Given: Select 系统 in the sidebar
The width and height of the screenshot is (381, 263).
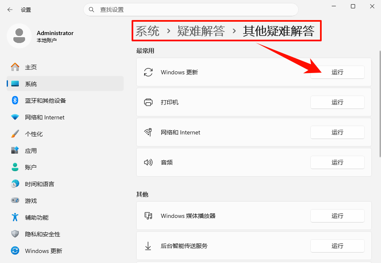Looking at the screenshot, I should (65, 84).
